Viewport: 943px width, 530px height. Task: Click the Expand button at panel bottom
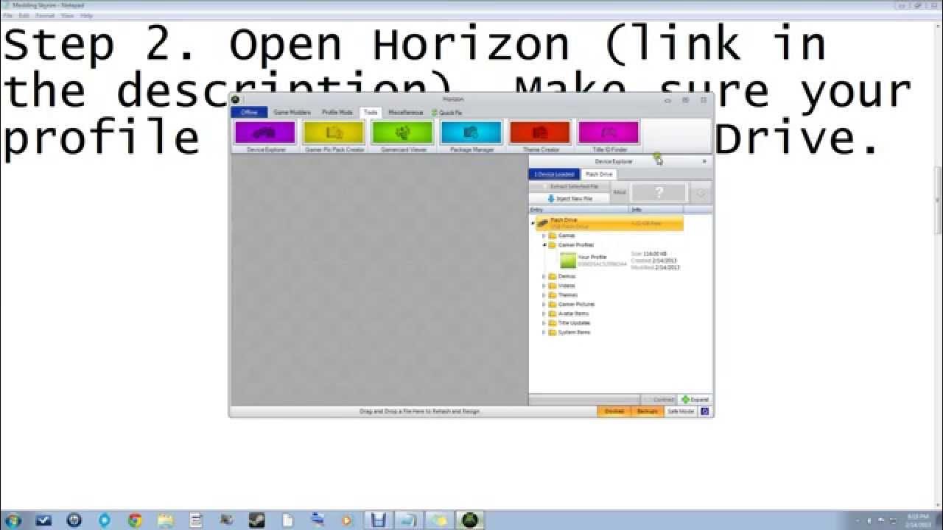click(x=695, y=400)
